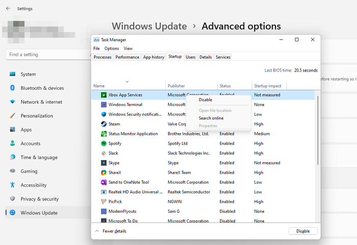This screenshot has width=357, height=245.
Task: Click 'Brother Industries, Ltd.' publisher cell
Action: coord(188,134)
